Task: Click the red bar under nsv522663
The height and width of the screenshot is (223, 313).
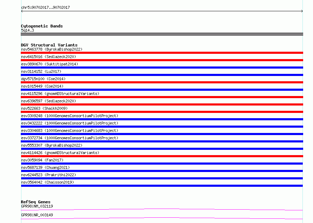Action: coord(162,112)
